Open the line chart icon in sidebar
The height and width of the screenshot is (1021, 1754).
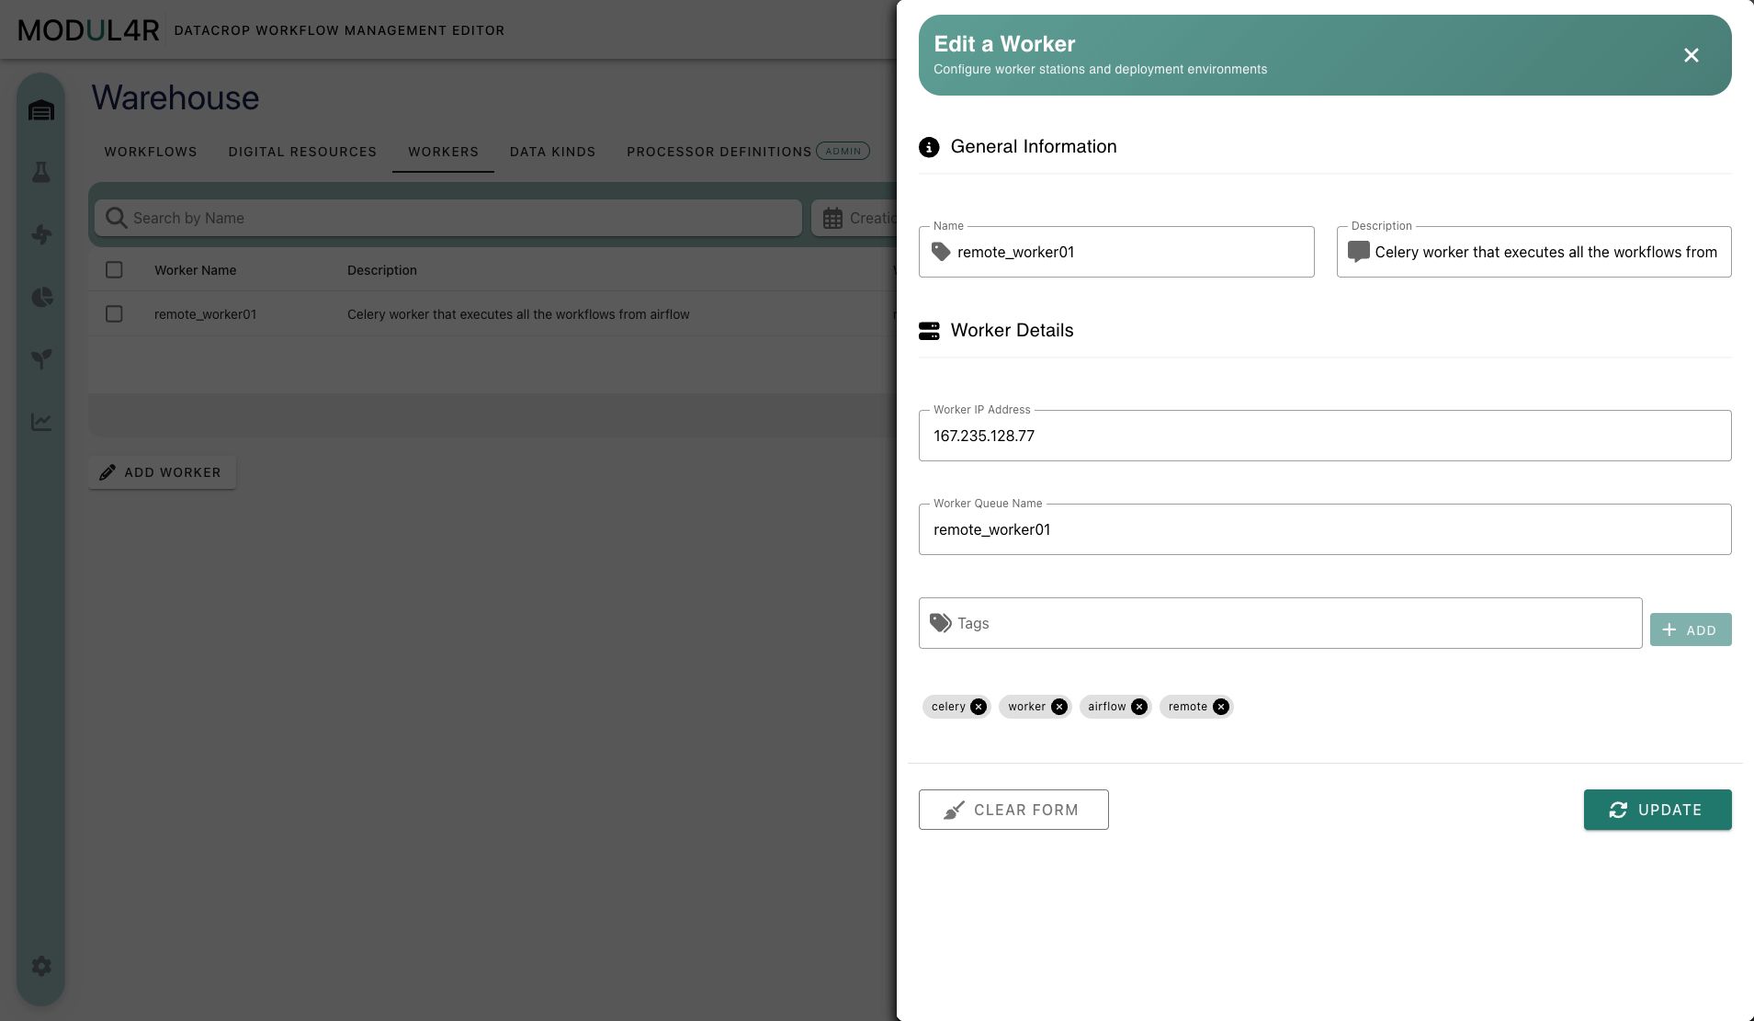coord(41,422)
